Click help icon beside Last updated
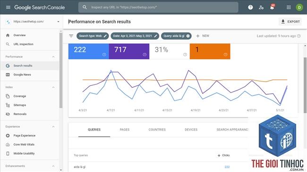 (x=299, y=36)
